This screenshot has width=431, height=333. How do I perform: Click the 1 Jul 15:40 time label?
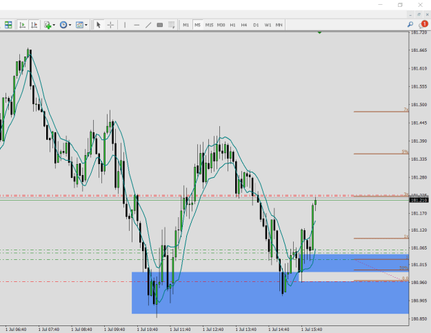tap(312, 329)
